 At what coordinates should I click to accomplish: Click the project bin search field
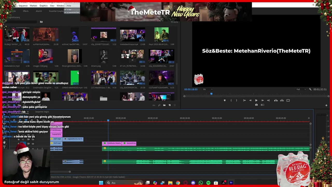[21, 22]
